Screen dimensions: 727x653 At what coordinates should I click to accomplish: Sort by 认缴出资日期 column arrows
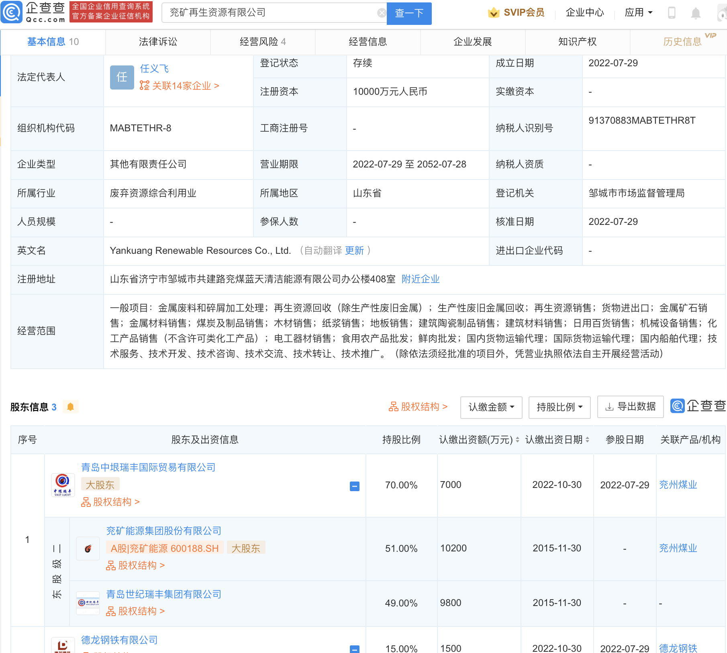click(x=587, y=440)
